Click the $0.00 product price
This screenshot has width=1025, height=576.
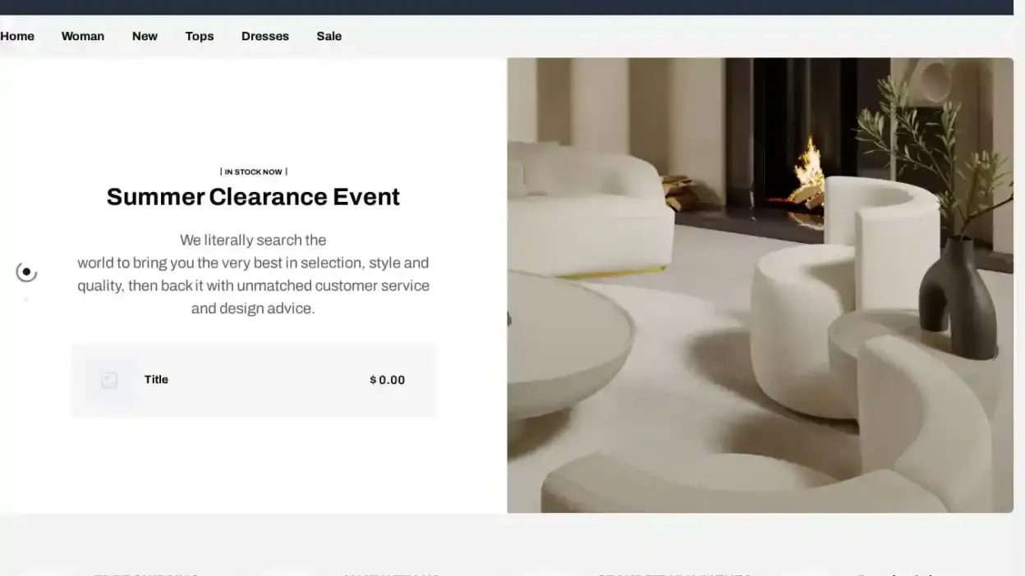point(387,380)
